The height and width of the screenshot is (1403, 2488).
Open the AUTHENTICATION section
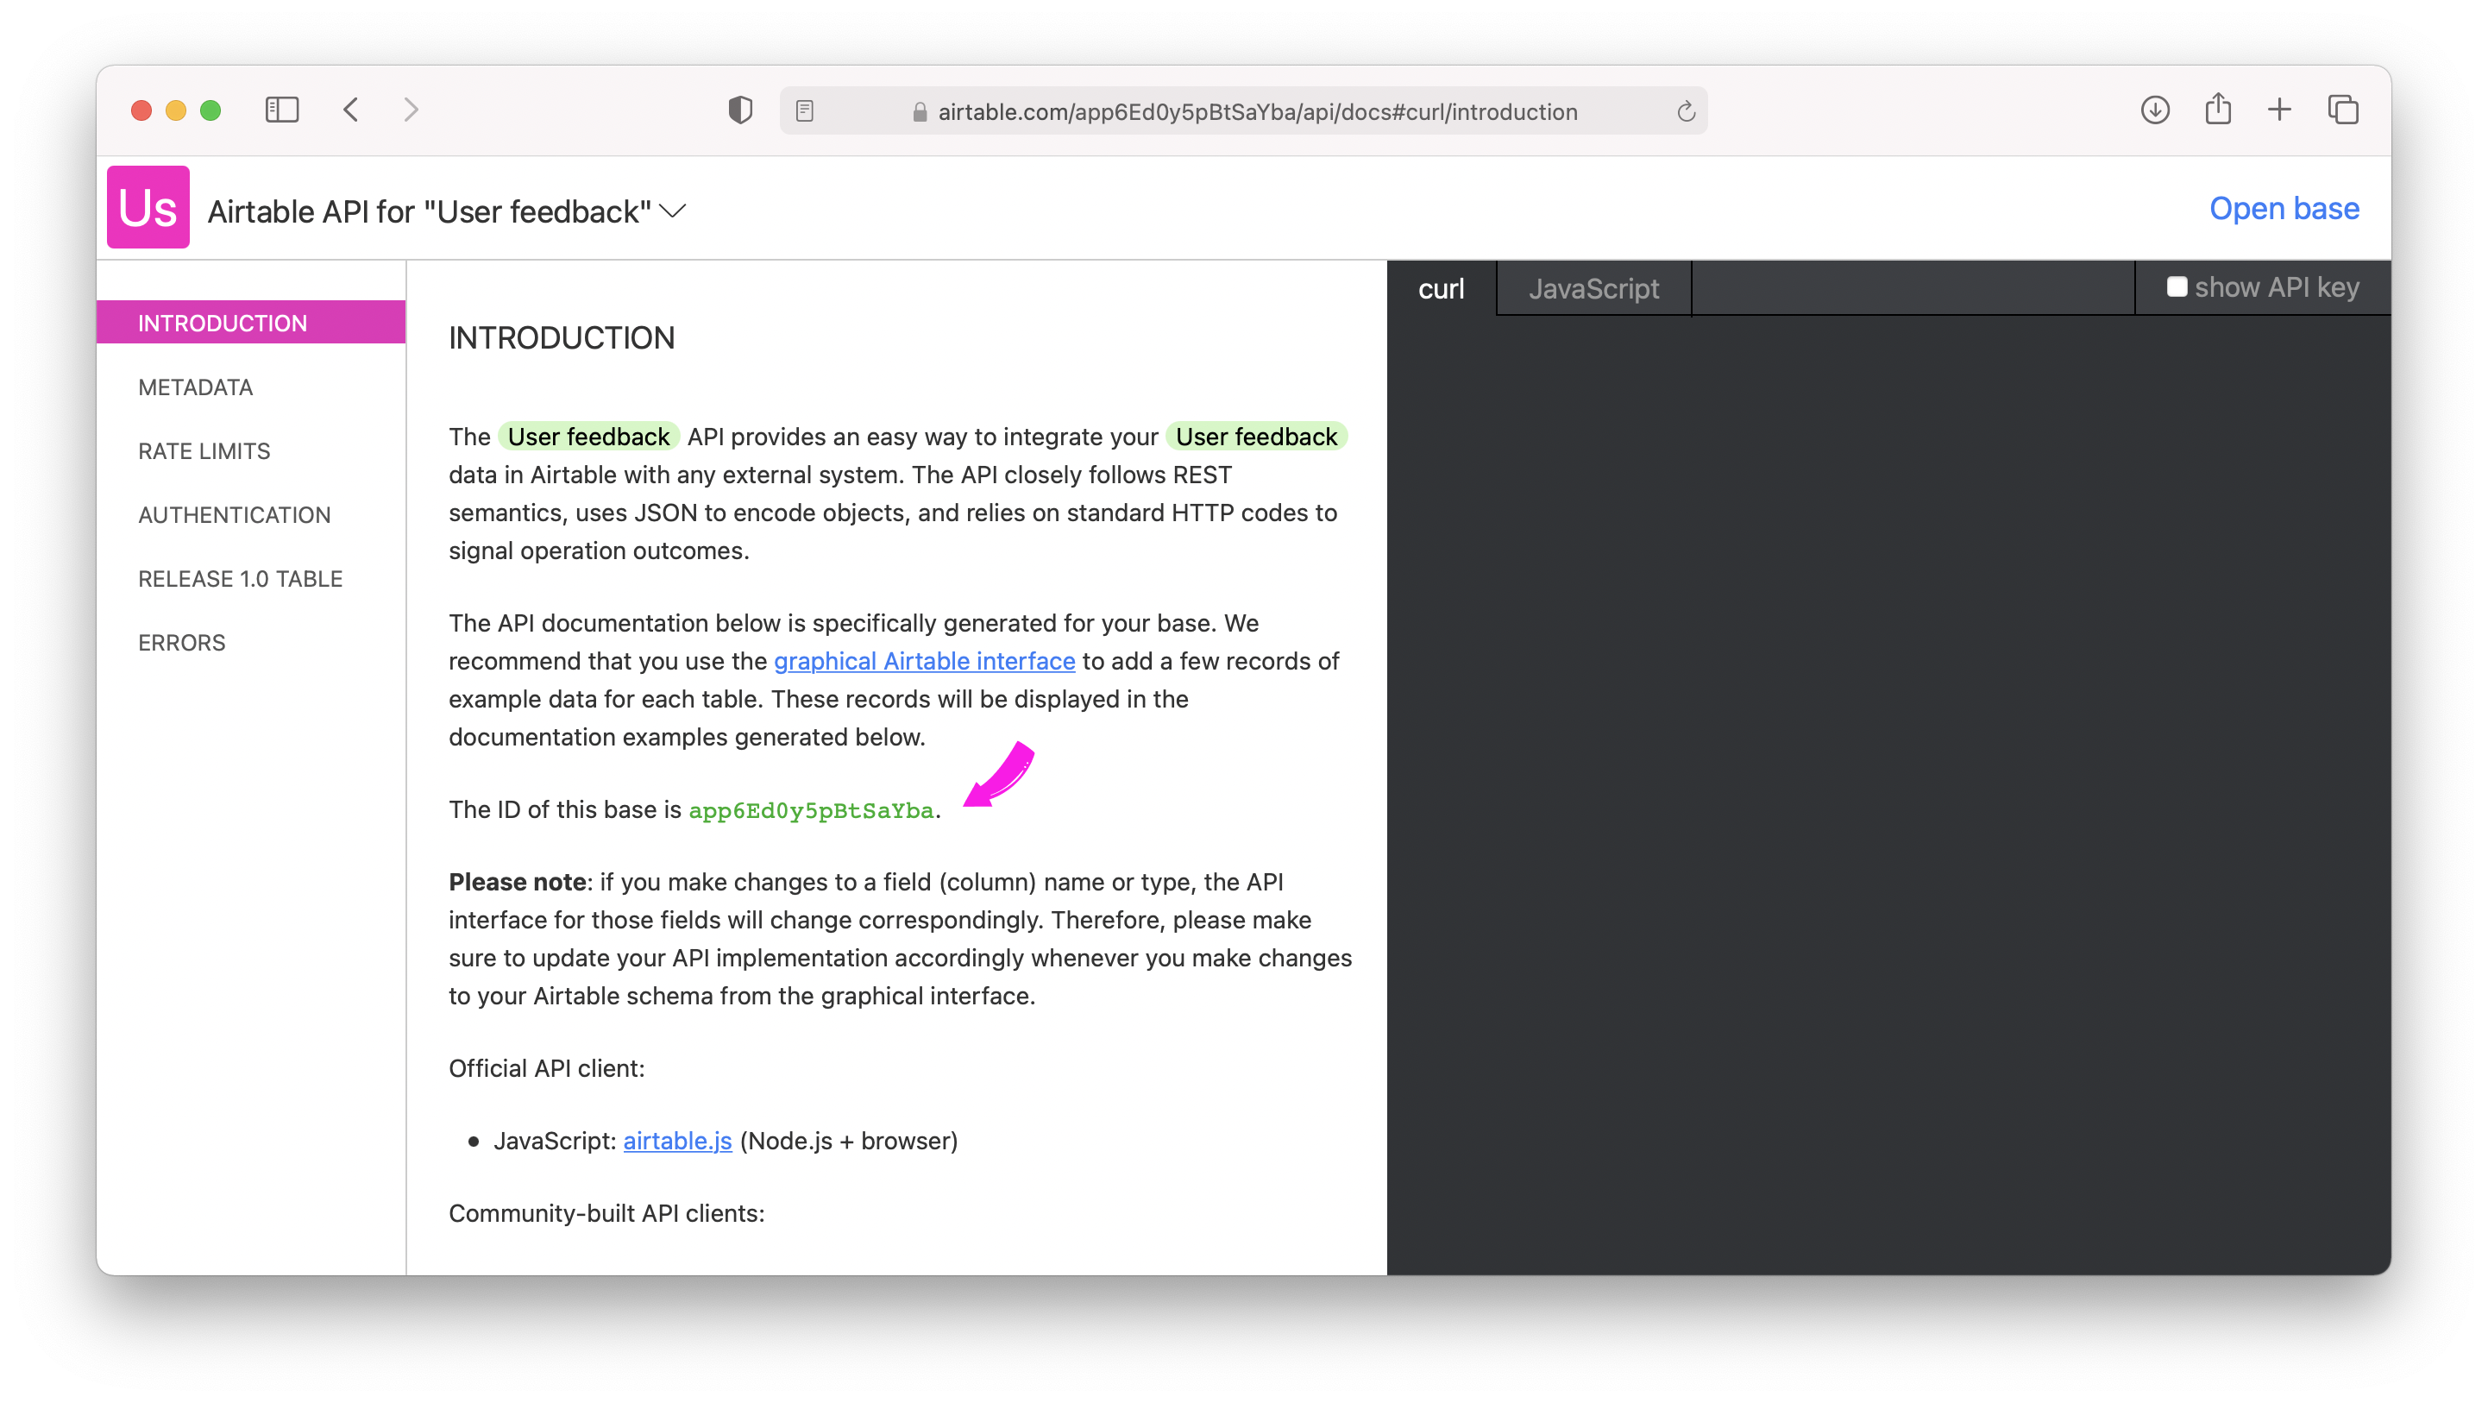coord(235,515)
